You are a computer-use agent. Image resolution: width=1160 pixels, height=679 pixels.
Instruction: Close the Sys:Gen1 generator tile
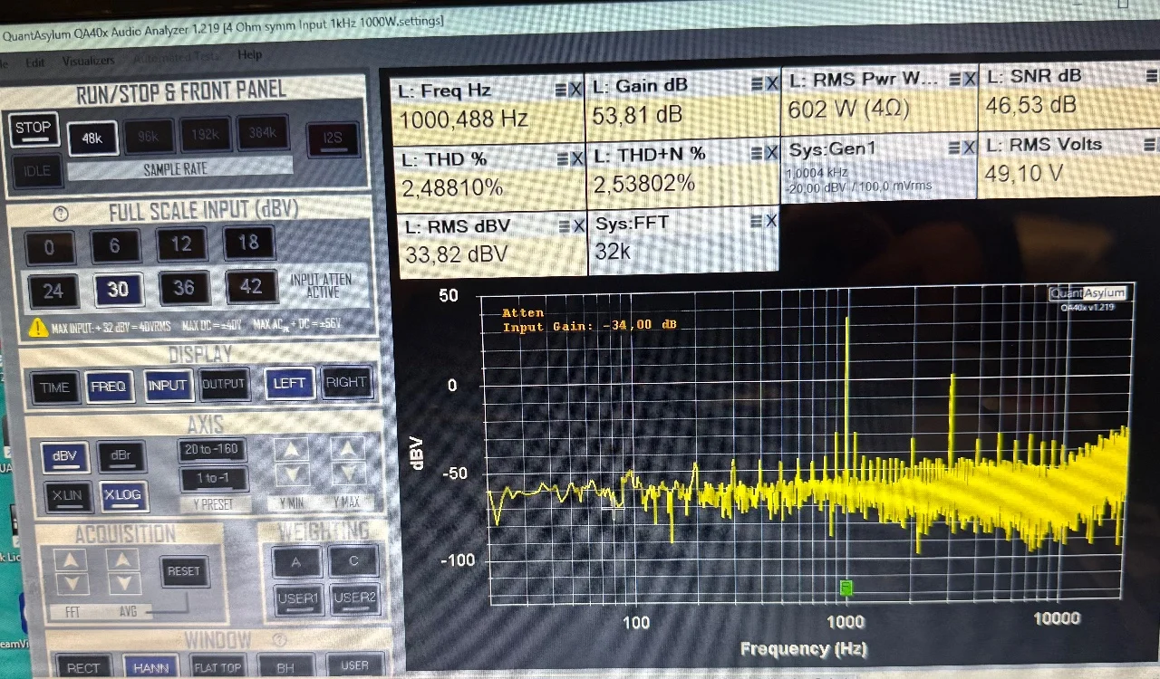(969, 148)
